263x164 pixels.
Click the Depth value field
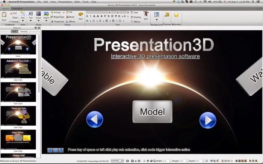(x=199, y=161)
